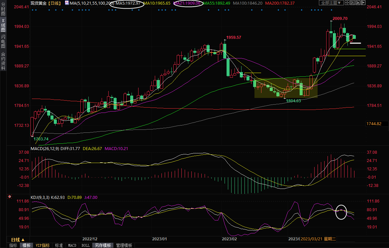Apply the BOLL template at bottom
Screen dimensions: 389x248
pos(85,245)
